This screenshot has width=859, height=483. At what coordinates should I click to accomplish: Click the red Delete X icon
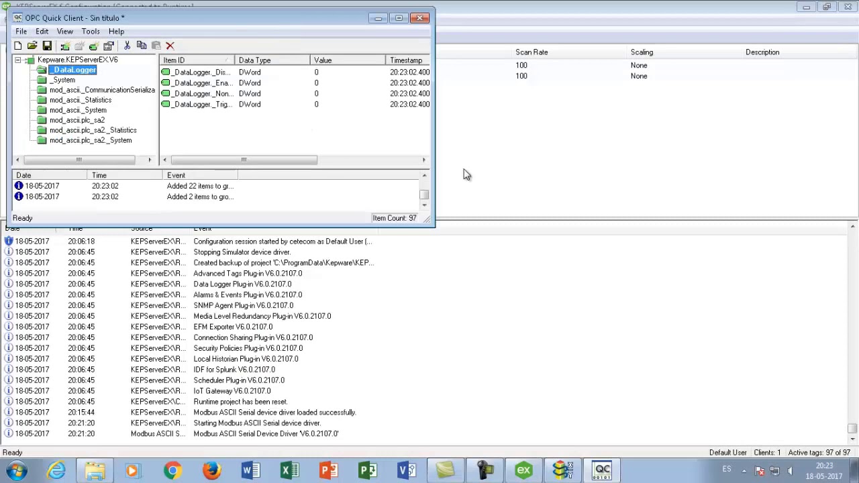point(170,46)
